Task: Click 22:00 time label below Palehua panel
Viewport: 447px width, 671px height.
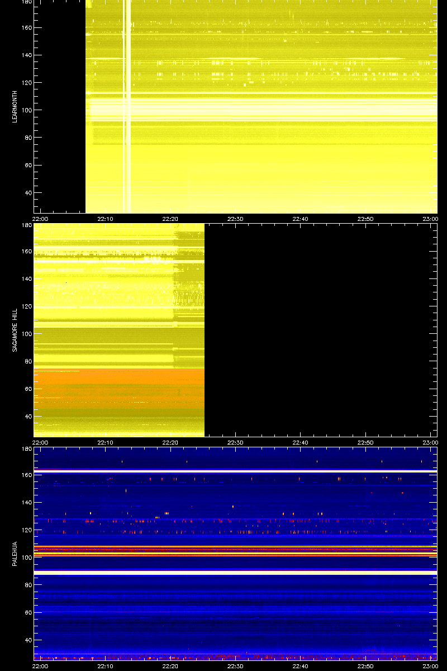Action: coord(41,666)
